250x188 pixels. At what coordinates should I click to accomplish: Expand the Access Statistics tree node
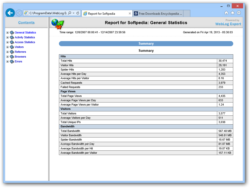[7, 42]
